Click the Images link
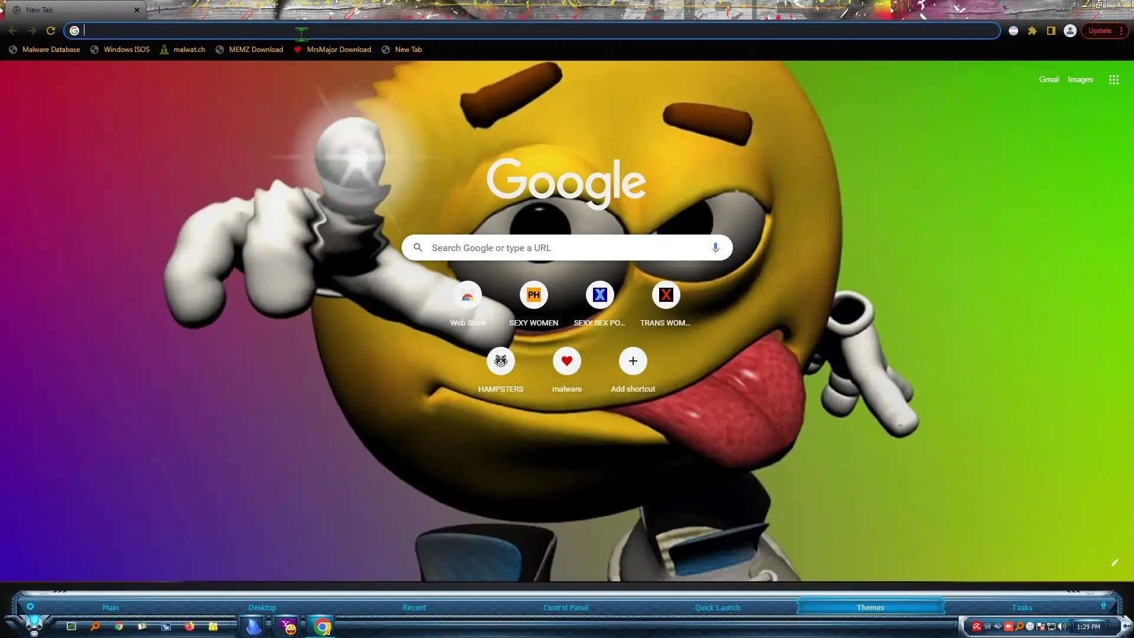Viewport: 1134px width, 638px height. [x=1080, y=79]
